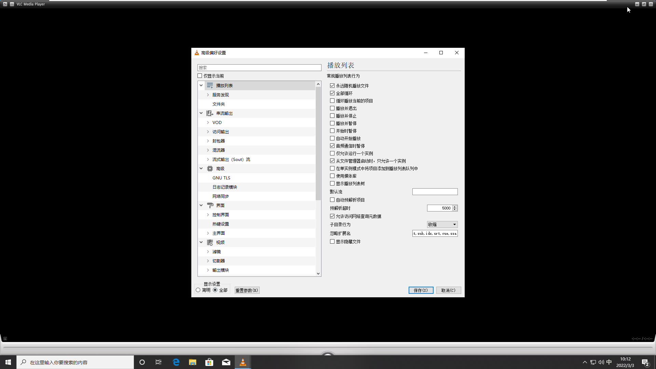Enable 自动开始播放 checkbox

[x=332, y=138]
